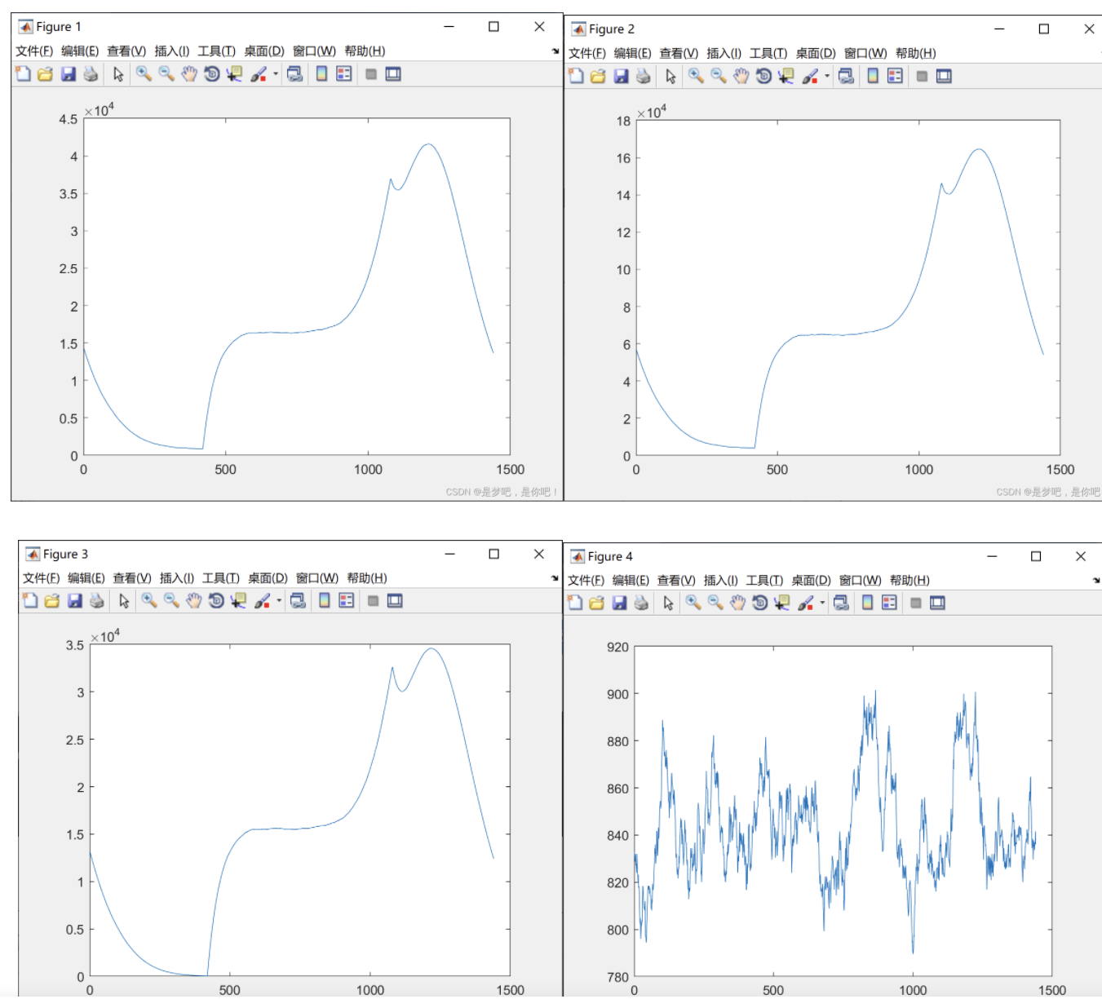Open 工具(T) menu in Figure 3
Screen dimensions: 1102x999
tap(221, 577)
